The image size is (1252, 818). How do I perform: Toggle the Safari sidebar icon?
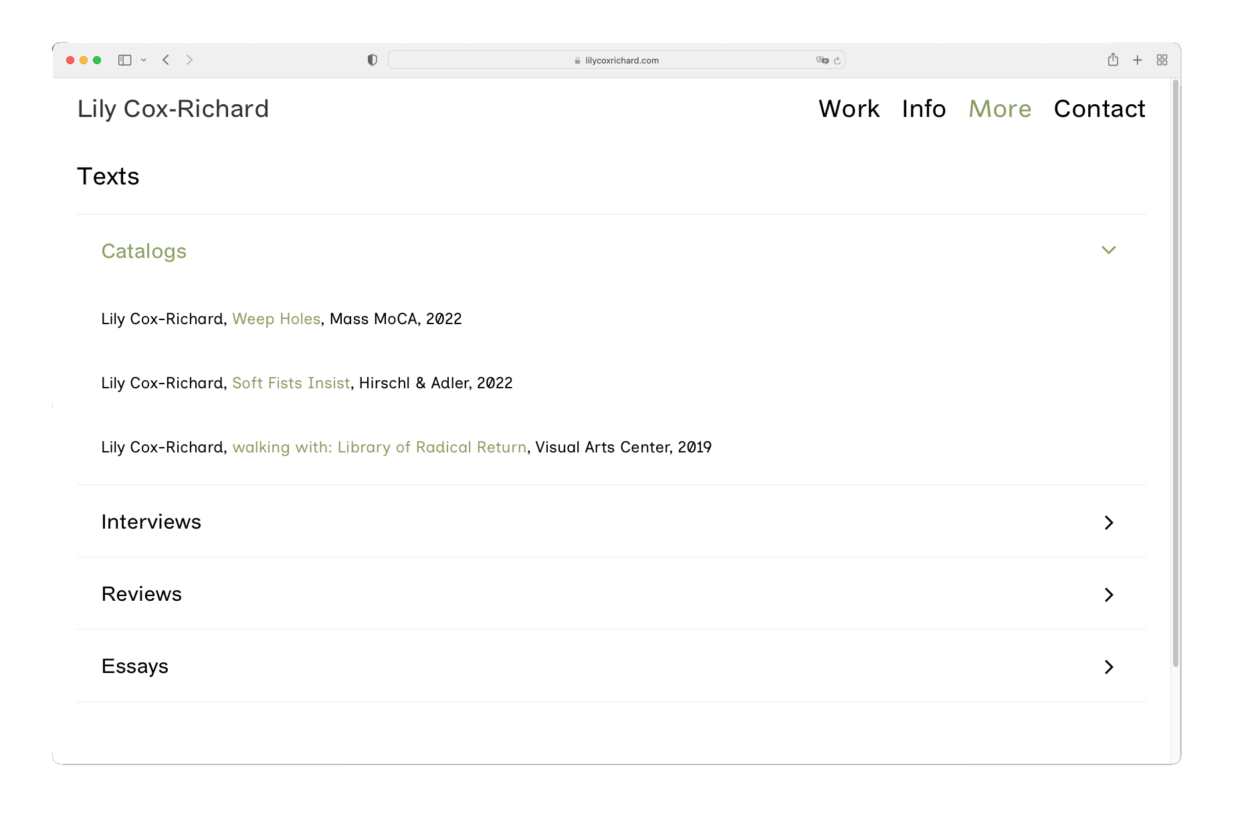point(124,60)
